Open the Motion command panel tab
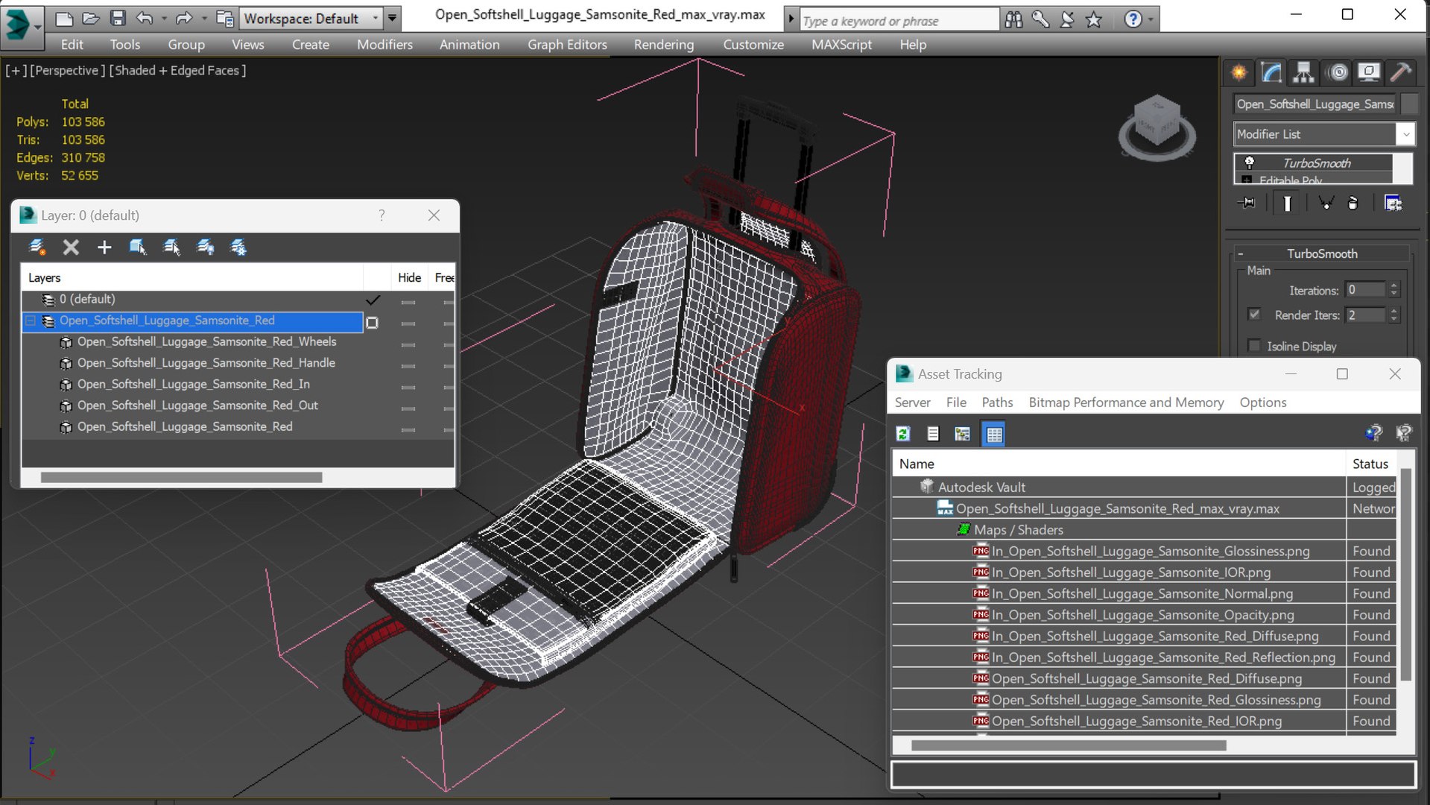Image resolution: width=1430 pixels, height=805 pixels. click(1338, 72)
